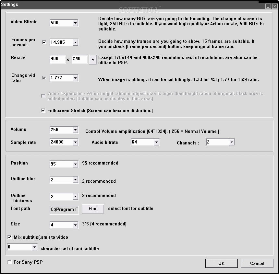Viewport: 279px width, 274px height.
Task: Toggle the Change vid ratio checkbox
Action: point(44,78)
